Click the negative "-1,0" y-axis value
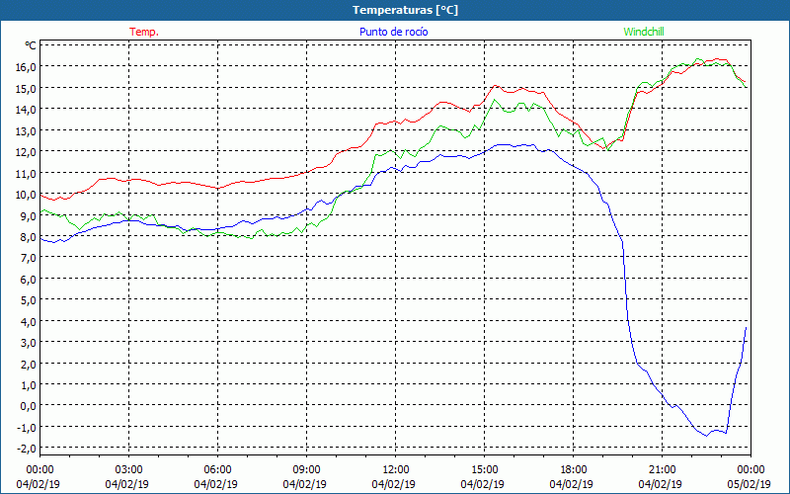 tap(28, 428)
